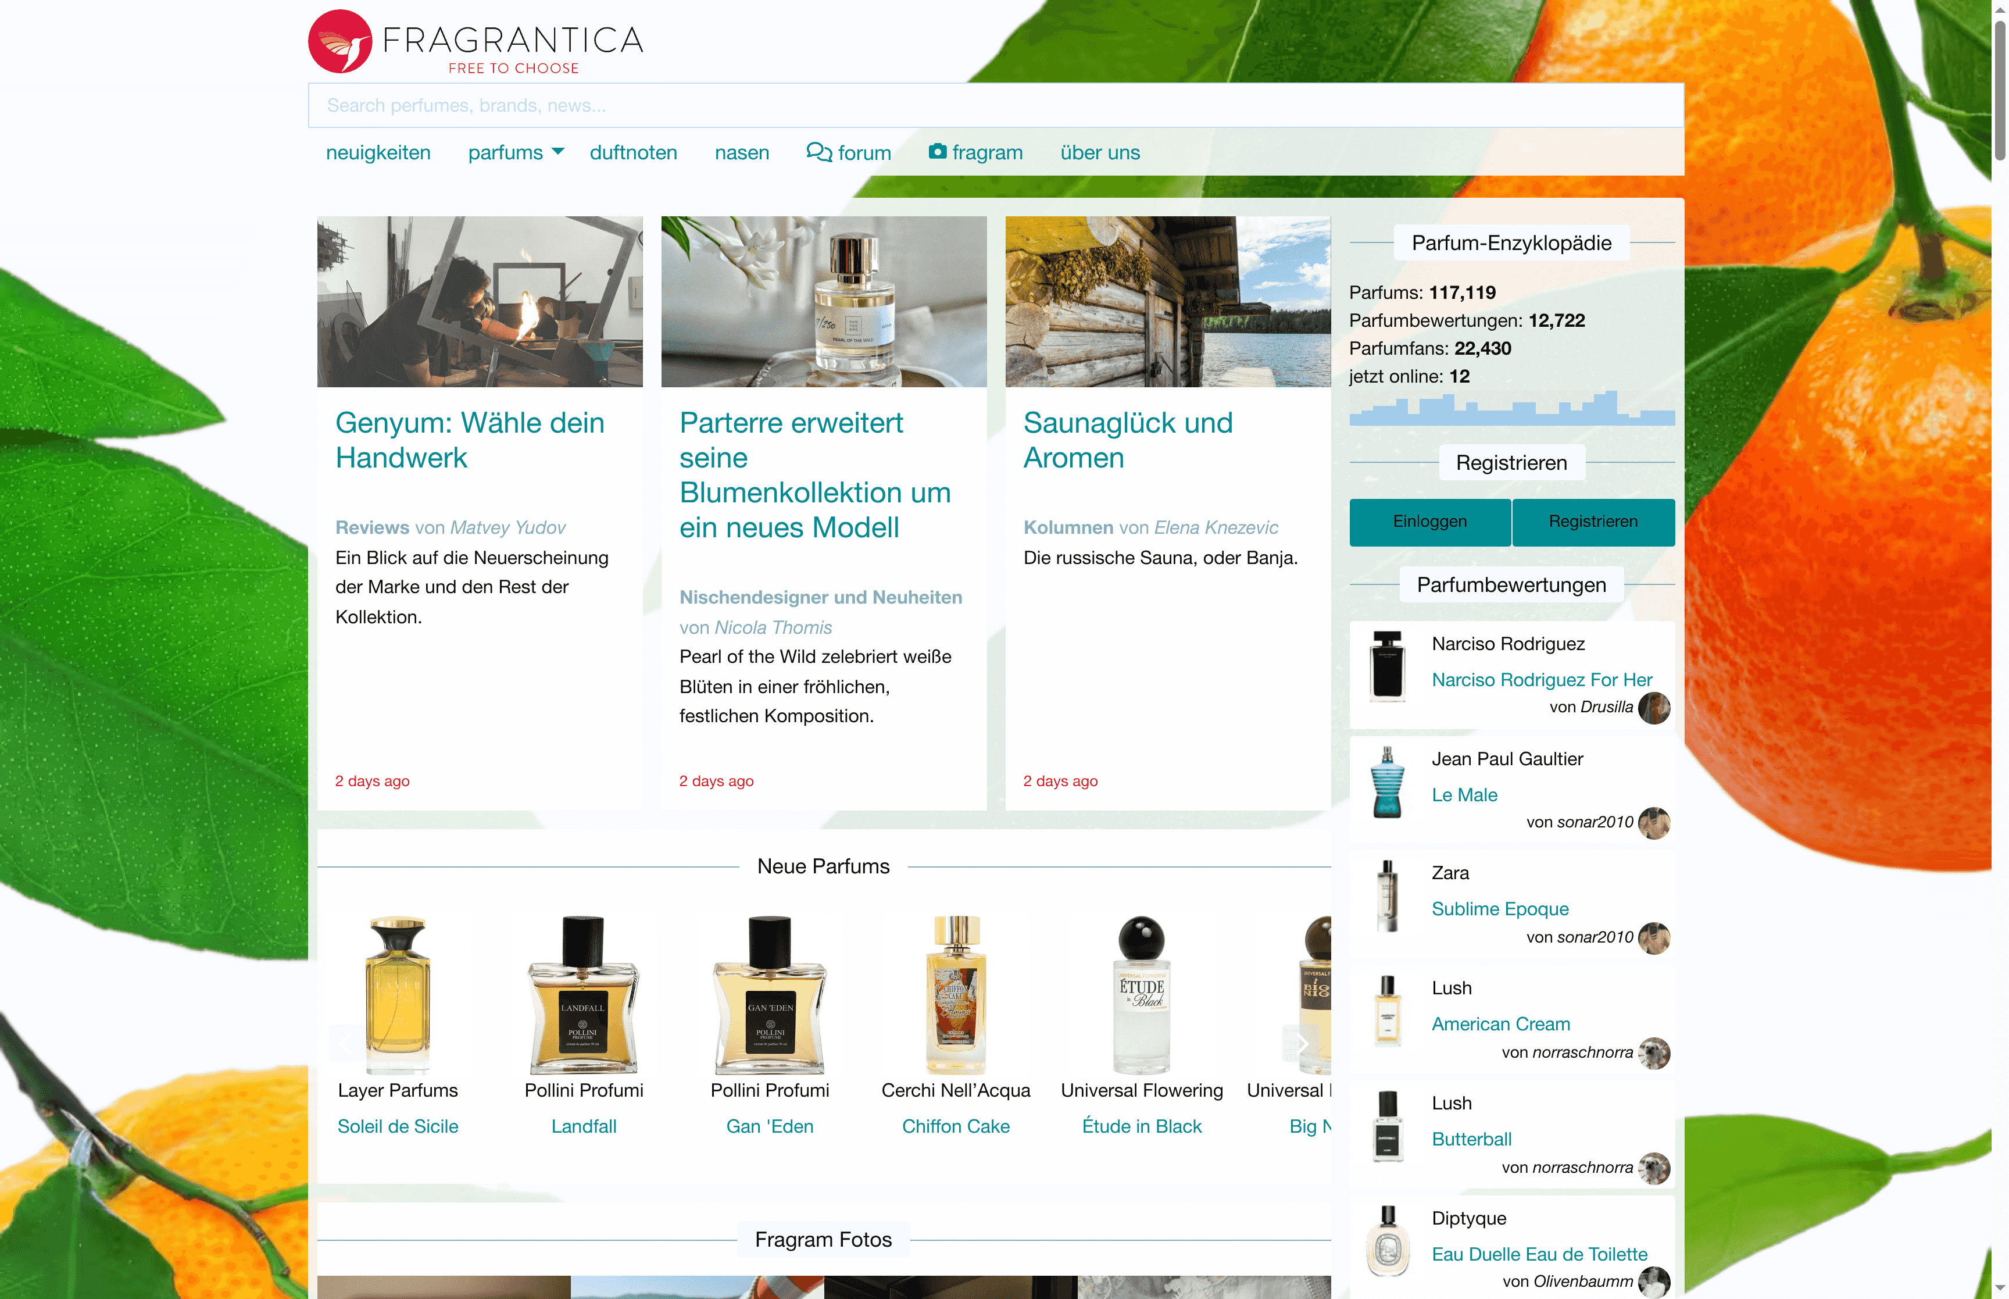Click norraschnorra's avatar near American Cream

pyautogui.click(x=1654, y=1052)
